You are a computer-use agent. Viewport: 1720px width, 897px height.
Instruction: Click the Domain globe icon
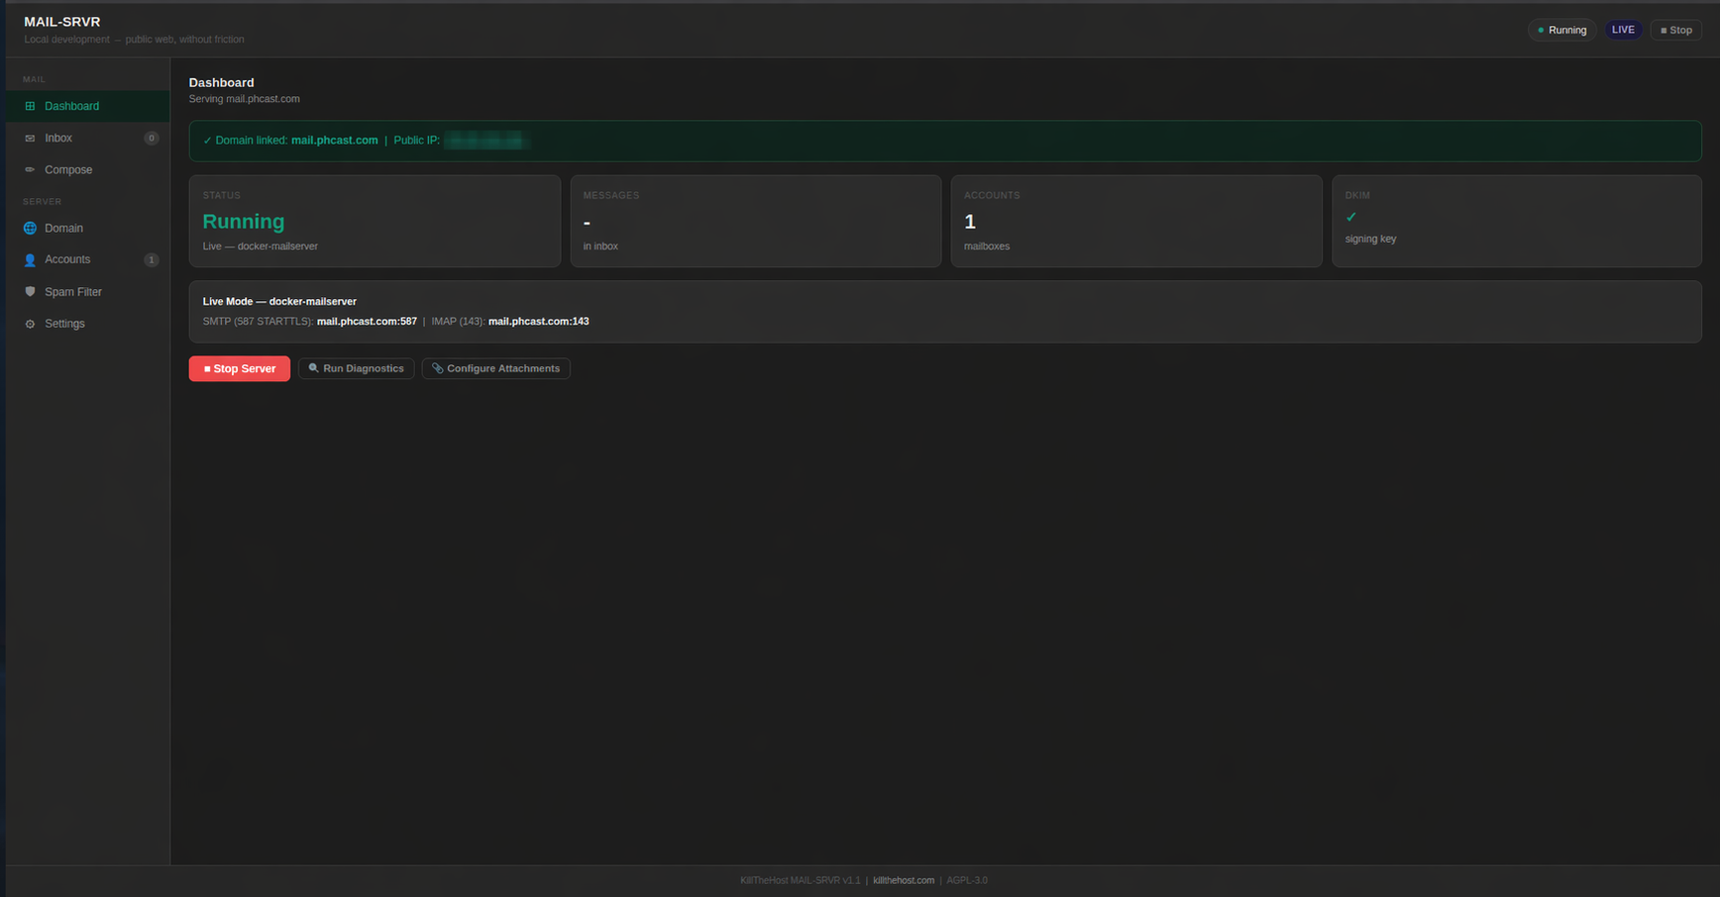coord(30,228)
